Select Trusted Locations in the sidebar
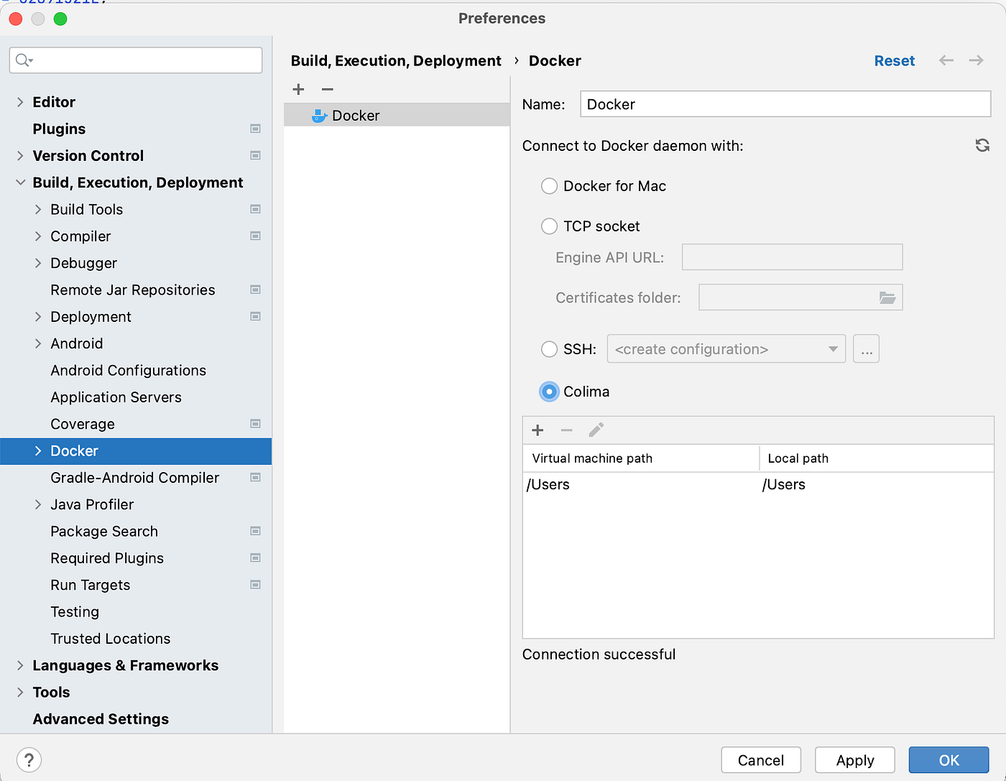The width and height of the screenshot is (1006, 781). [x=111, y=639]
